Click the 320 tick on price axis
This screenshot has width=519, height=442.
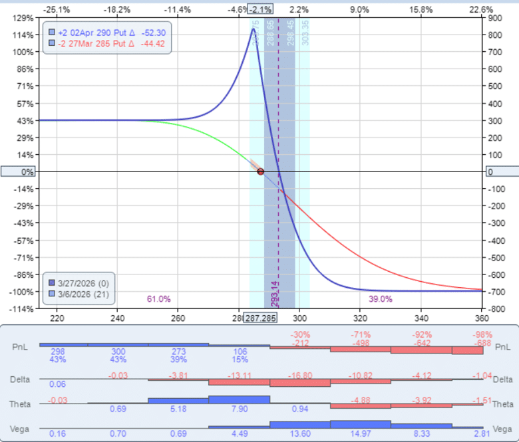coord(360,318)
